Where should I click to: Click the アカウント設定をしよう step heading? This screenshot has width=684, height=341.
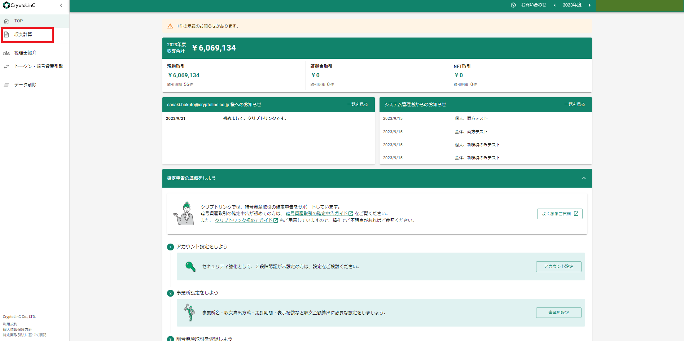202,247
